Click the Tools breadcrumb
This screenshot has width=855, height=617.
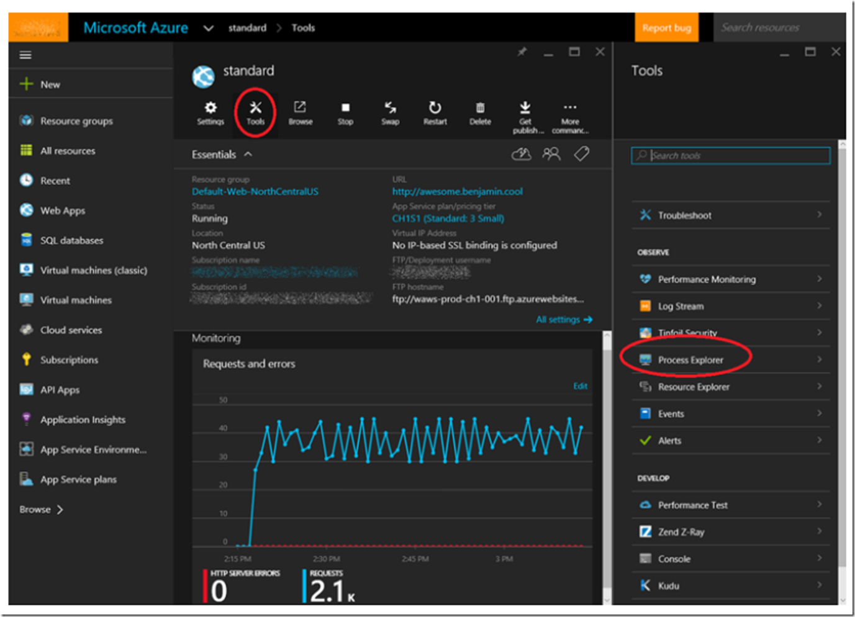click(x=303, y=28)
